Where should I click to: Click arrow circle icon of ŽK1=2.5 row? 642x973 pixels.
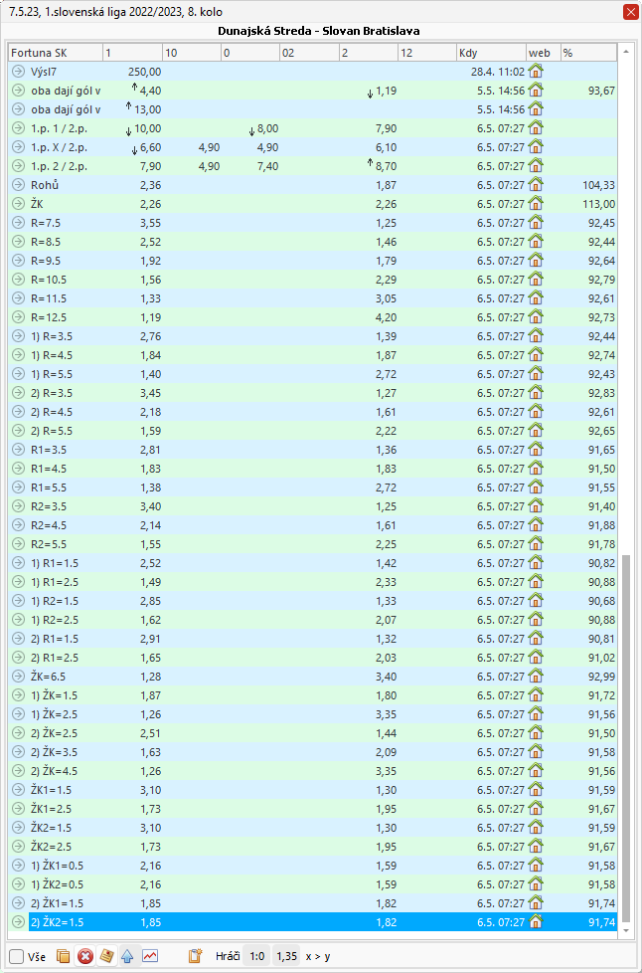pyautogui.click(x=18, y=809)
